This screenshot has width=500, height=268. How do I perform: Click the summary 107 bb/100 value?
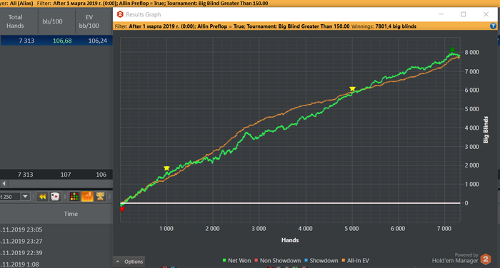click(x=66, y=175)
